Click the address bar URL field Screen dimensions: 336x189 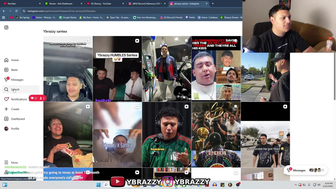point(131,11)
